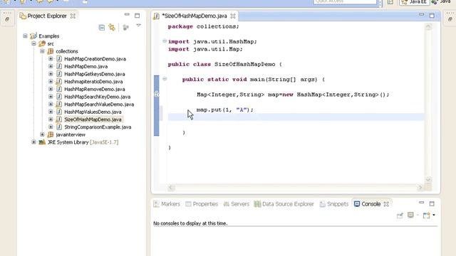Select HashMapDemo.java file

click(x=85, y=66)
